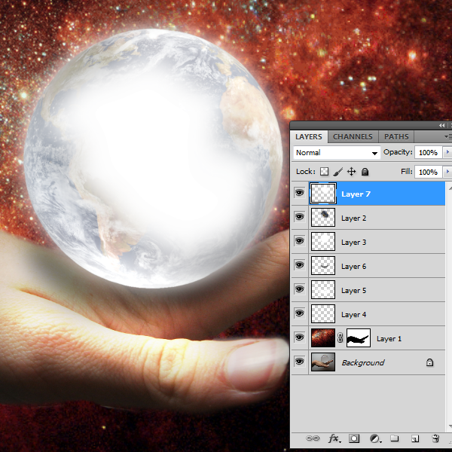Add a layer mask with the mask icon
Screen dimensions: 452x452
pos(354,438)
